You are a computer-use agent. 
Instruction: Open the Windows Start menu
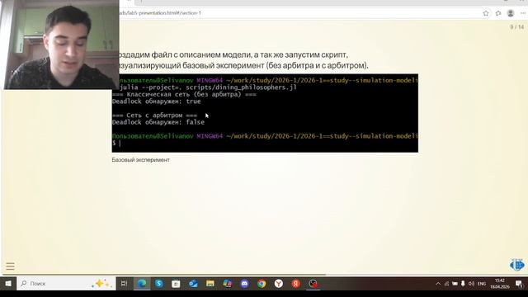point(8,284)
